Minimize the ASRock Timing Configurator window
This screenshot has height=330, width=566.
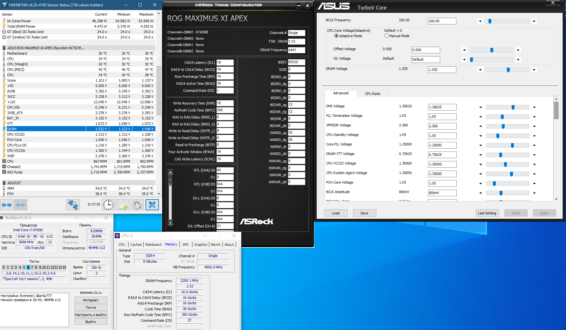pos(298,5)
